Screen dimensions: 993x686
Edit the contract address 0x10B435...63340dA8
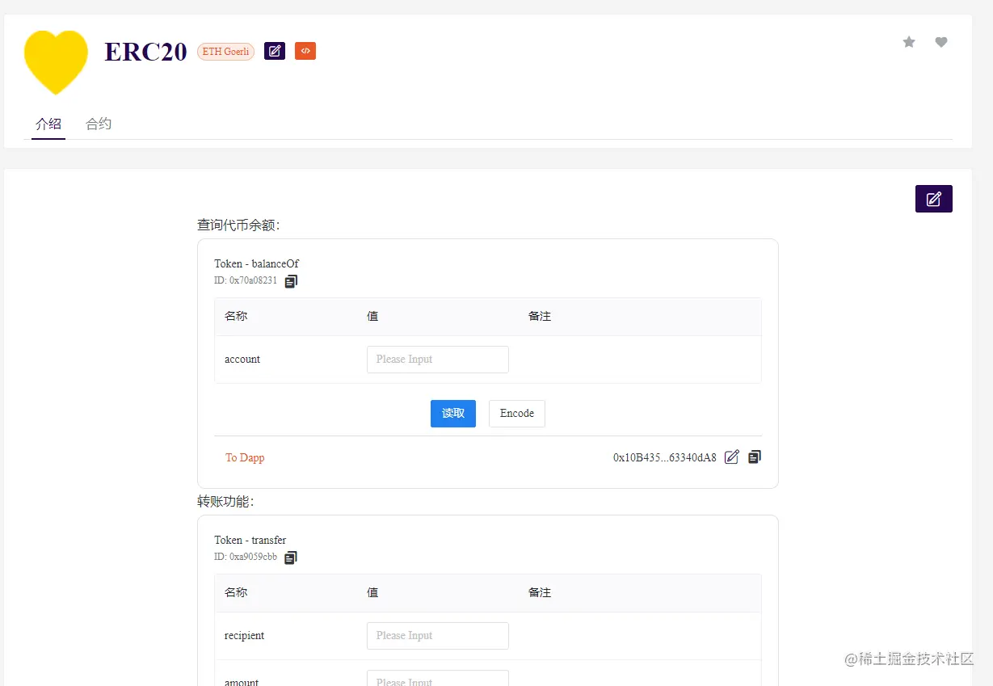(731, 457)
